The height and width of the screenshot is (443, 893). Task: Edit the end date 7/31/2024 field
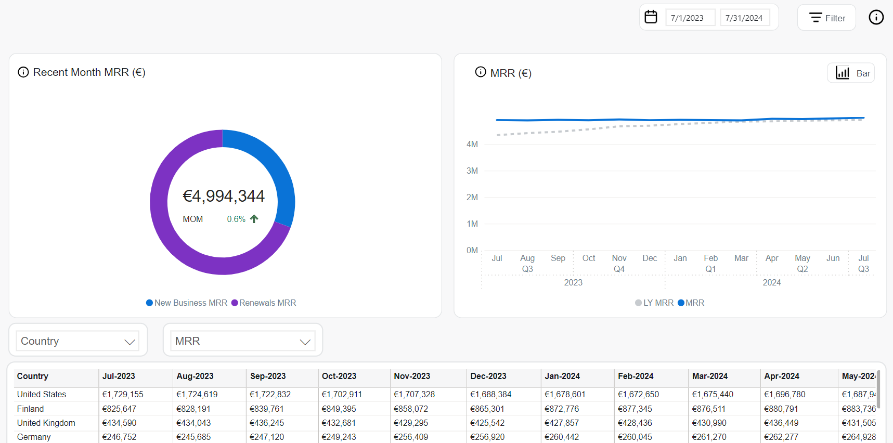(745, 18)
